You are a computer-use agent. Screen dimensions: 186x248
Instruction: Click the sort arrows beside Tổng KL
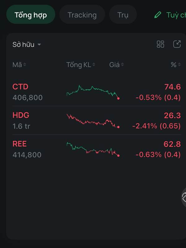[94, 65]
